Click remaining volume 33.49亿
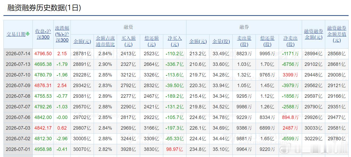 [x=221, y=54]
